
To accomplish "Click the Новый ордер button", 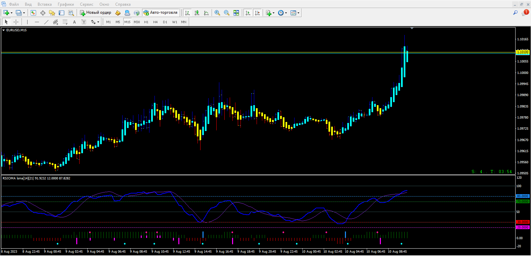I will coord(95,13).
